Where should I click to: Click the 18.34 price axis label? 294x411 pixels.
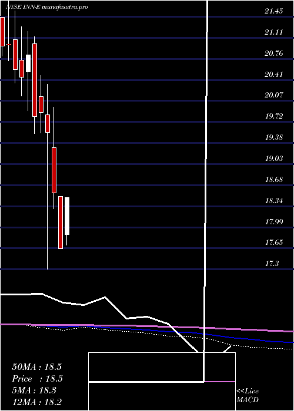pyautogui.click(x=274, y=201)
